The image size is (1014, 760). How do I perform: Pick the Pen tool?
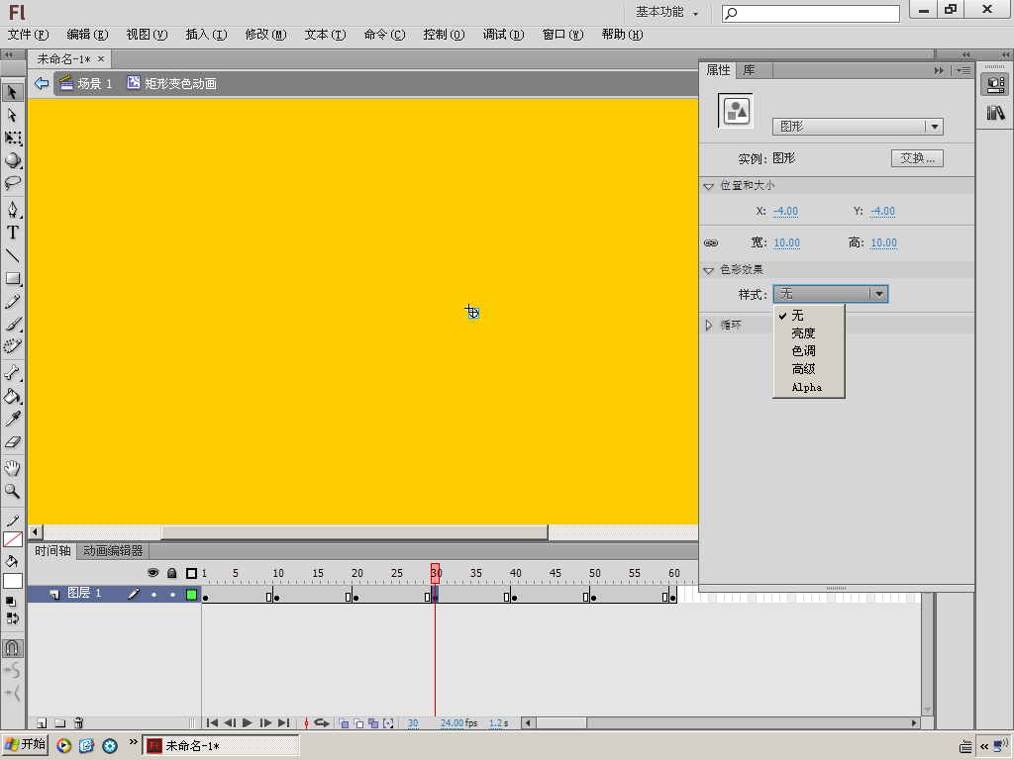tap(13, 210)
